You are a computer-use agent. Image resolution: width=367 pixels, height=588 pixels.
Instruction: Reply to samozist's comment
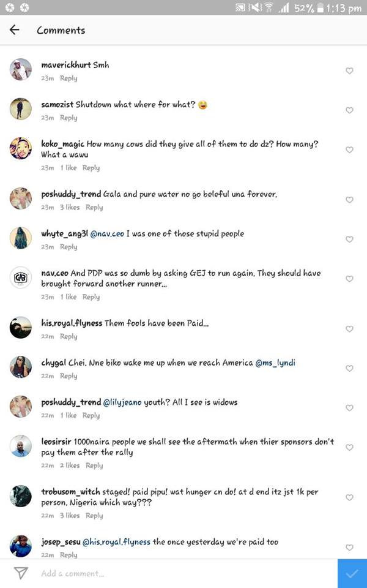[x=69, y=118]
